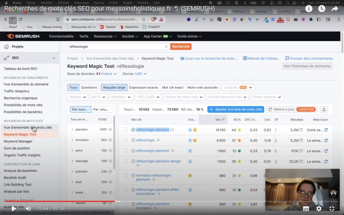Toggle eye icon for formation group
Screen dimensions: 344x215
(x=110, y=140)
